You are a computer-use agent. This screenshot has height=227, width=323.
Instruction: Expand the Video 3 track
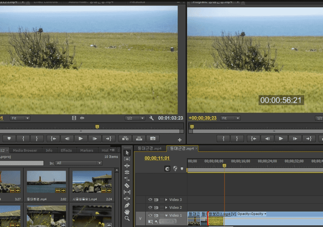(166, 200)
